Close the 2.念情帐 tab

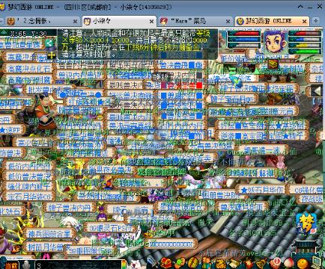75,22
